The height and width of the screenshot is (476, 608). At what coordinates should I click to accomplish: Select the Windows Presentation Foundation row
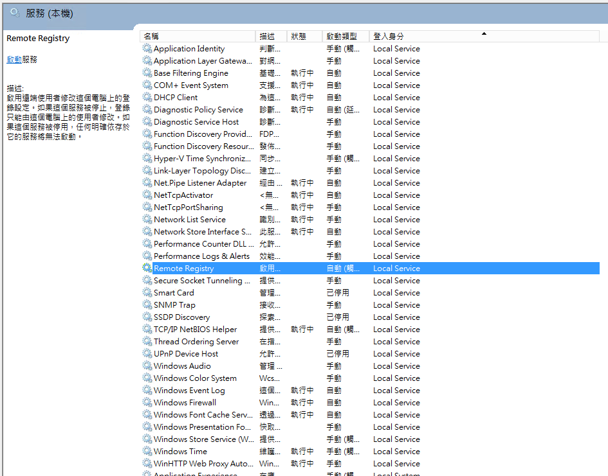coord(370,427)
